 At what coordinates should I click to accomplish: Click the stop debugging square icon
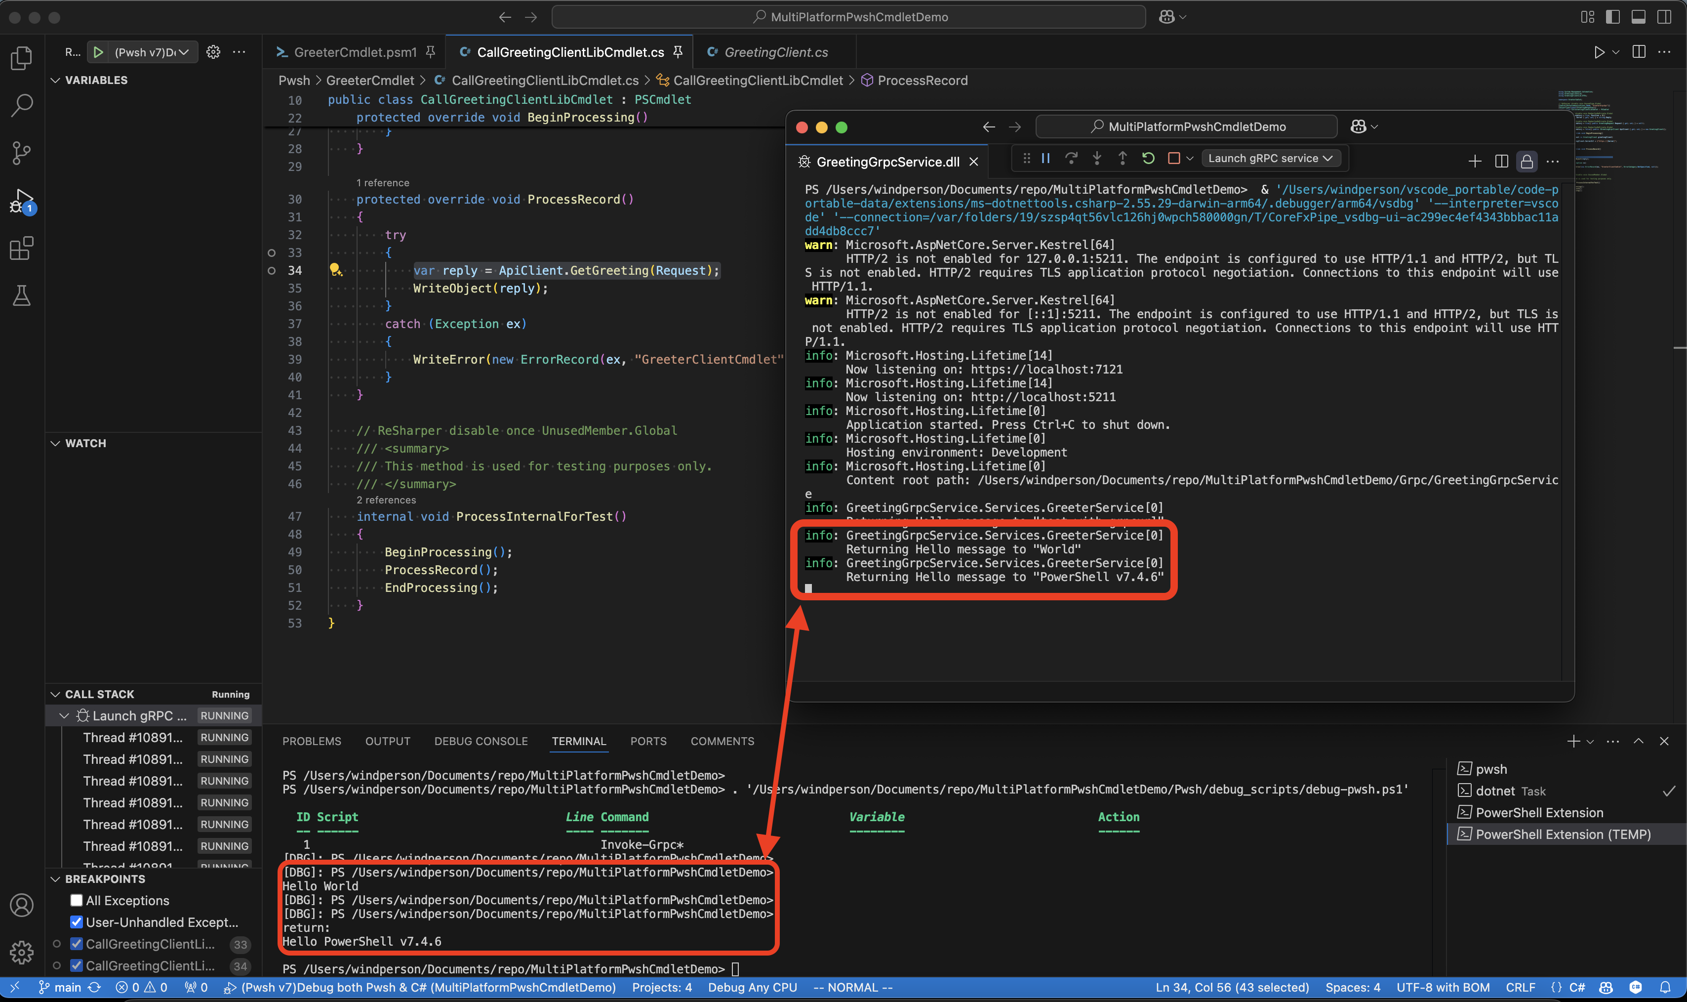tap(1173, 158)
